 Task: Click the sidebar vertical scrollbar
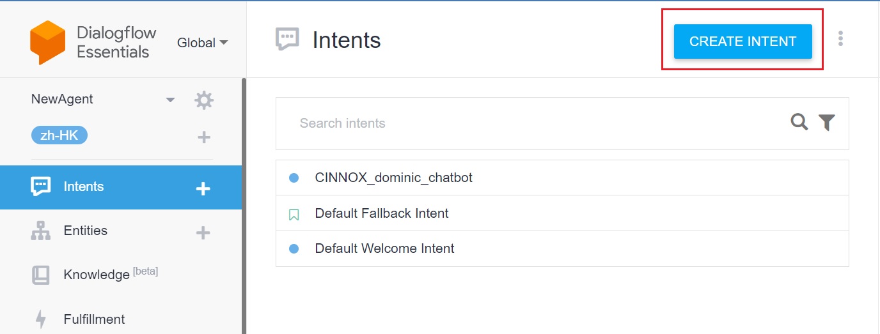pyautogui.click(x=244, y=204)
